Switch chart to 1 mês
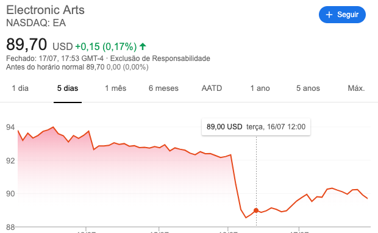The image size is (378, 233). (x=115, y=88)
